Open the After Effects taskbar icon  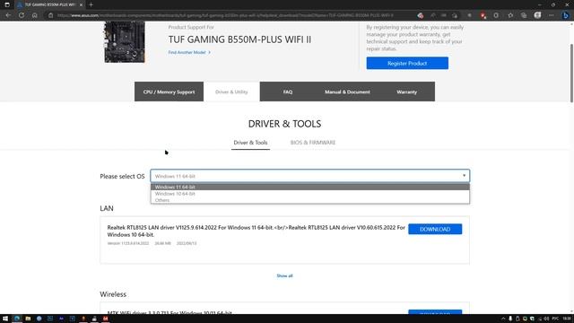[x=61, y=319]
